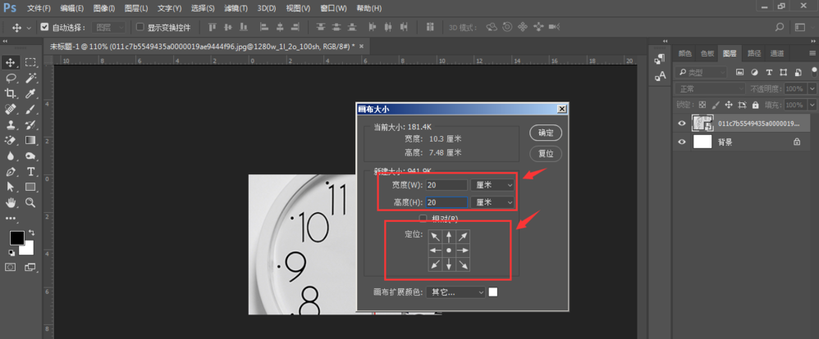Hide the 背景 layer eye icon
The image size is (819, 339).
tap(681, 142)
